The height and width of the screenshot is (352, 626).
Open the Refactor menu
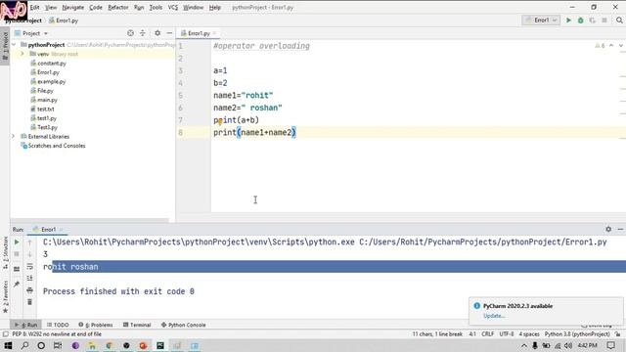coord(118,7)
